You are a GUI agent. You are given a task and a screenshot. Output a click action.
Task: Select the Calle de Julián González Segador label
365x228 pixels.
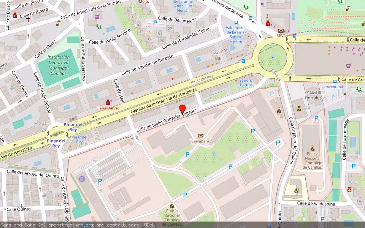[x=167, y=120]
